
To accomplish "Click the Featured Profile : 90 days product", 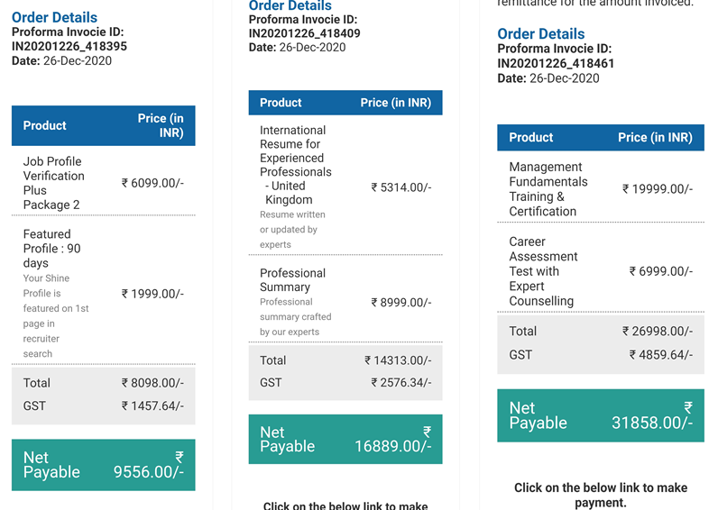I will [51, 248].
